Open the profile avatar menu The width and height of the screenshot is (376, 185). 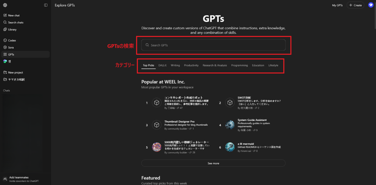[x=371, y=5]
